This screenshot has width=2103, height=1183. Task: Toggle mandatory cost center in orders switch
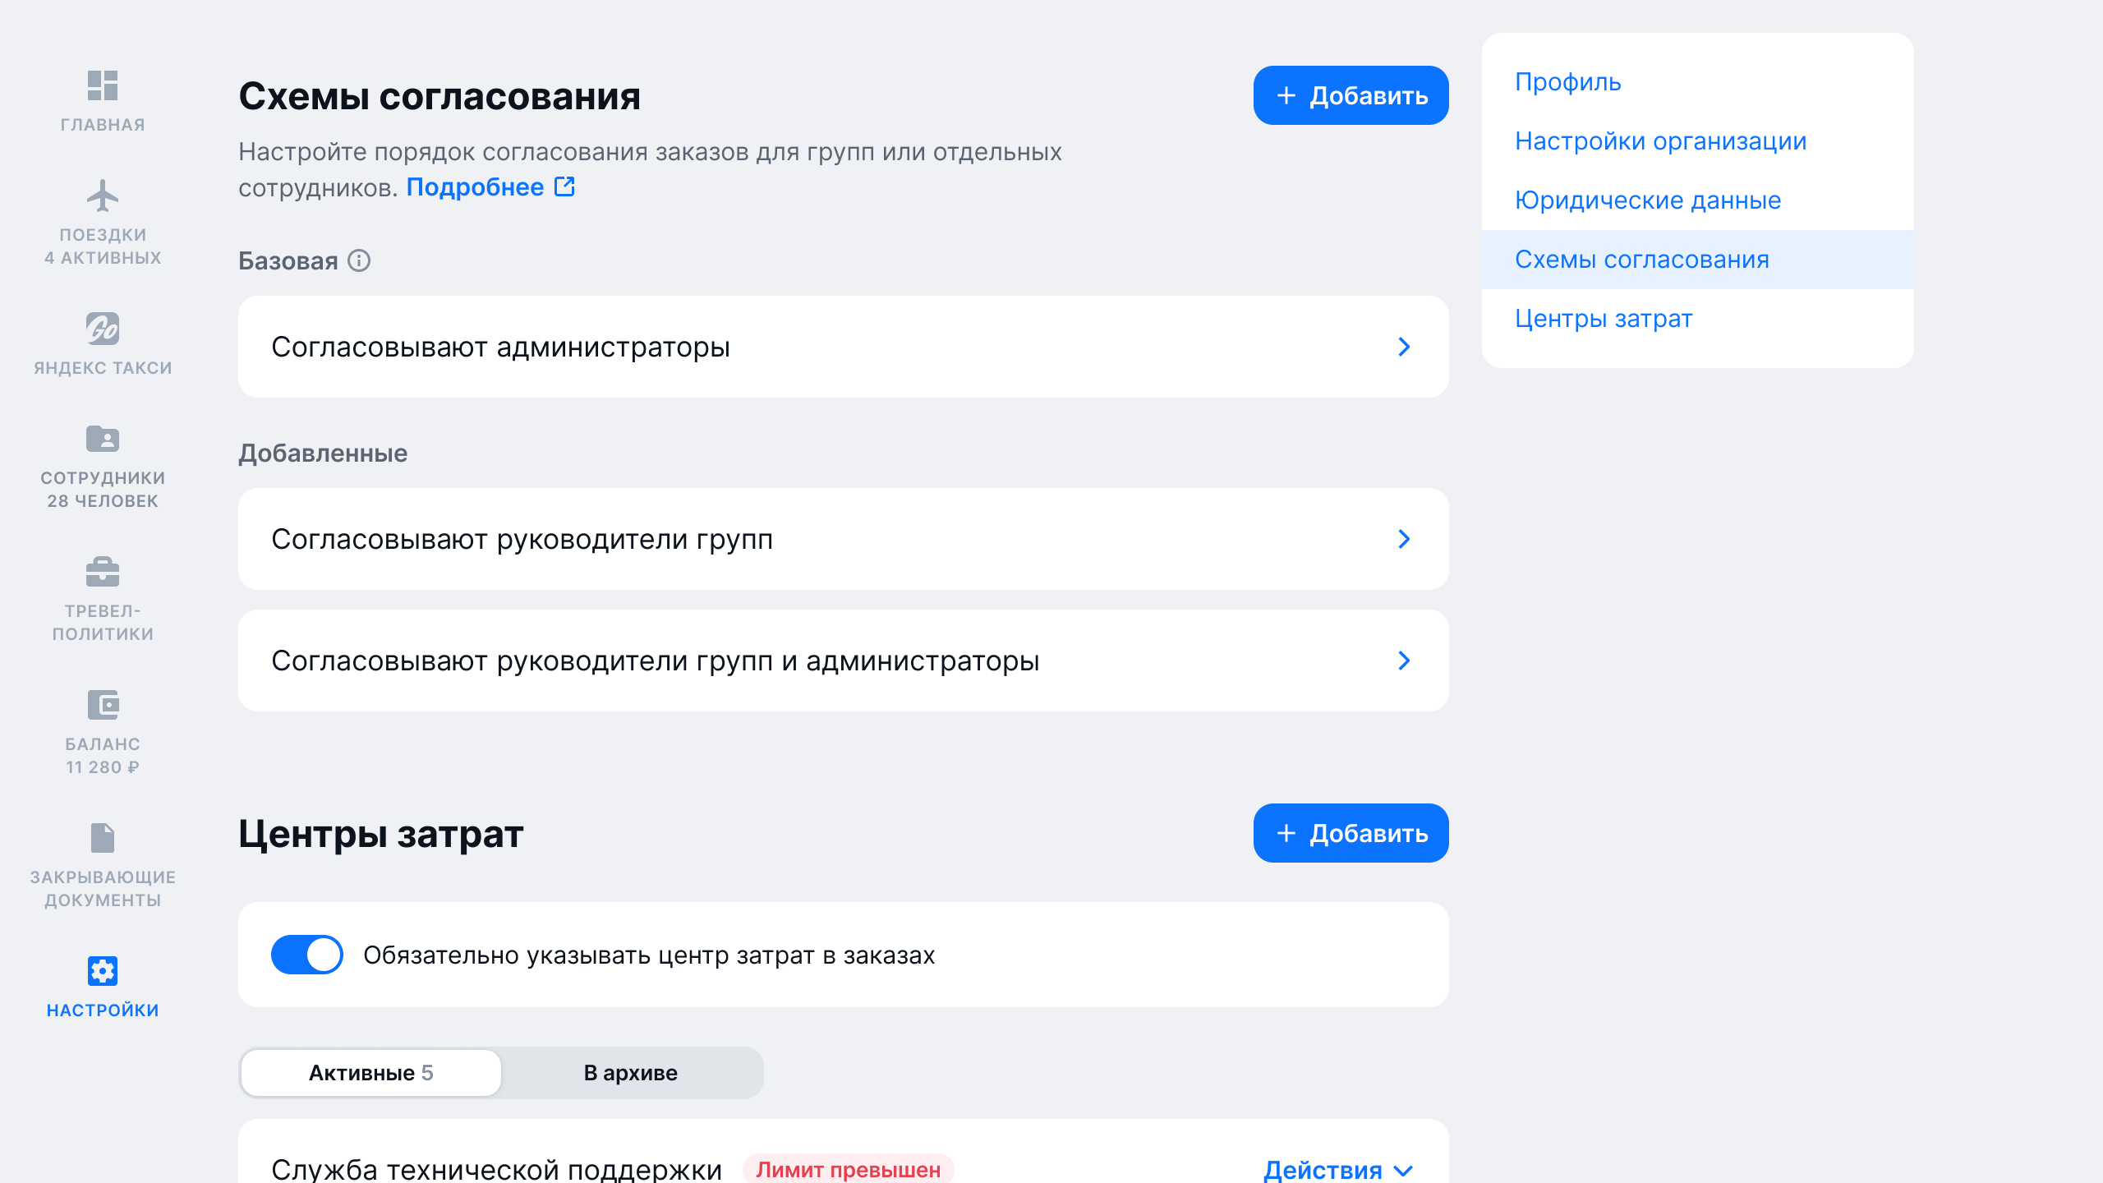306,955
